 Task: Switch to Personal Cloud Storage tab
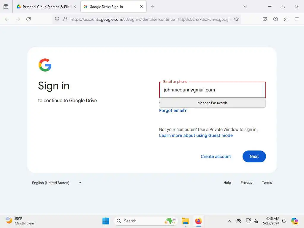[x=46, y=7]
